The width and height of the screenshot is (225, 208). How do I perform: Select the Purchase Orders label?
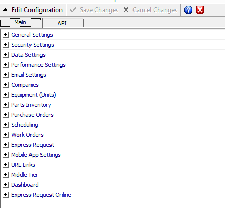32,115
